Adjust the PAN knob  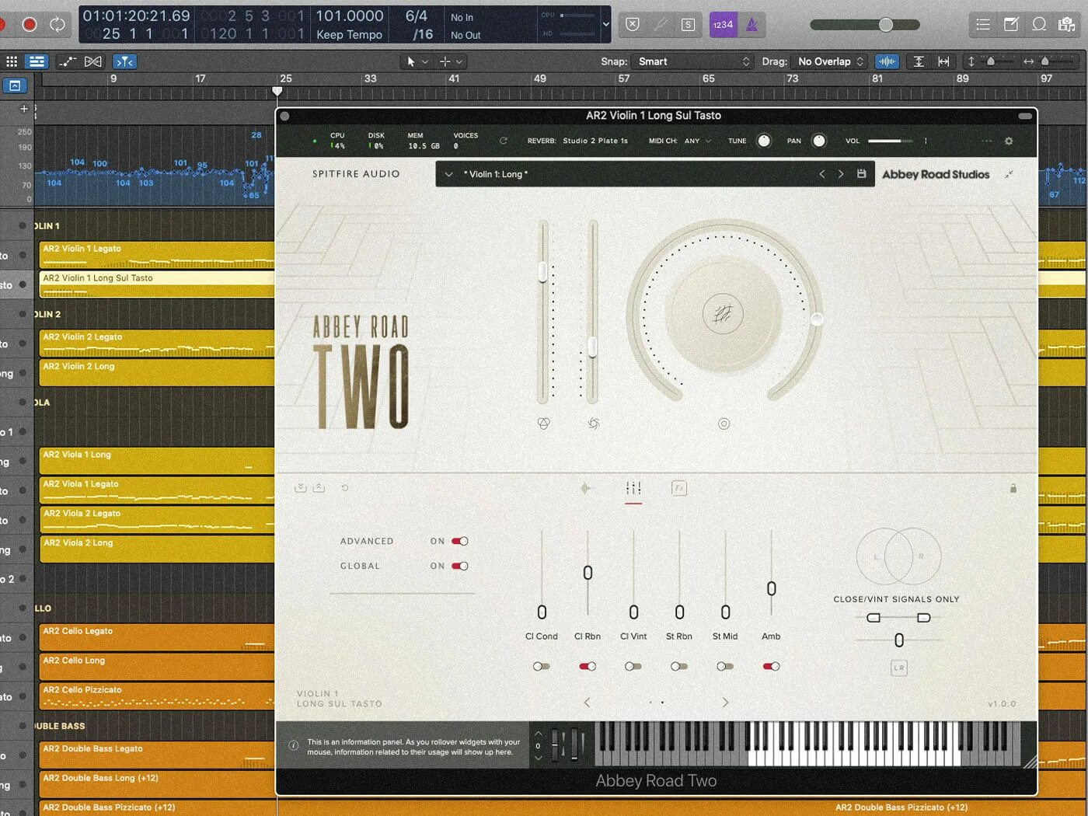(818, 141)
